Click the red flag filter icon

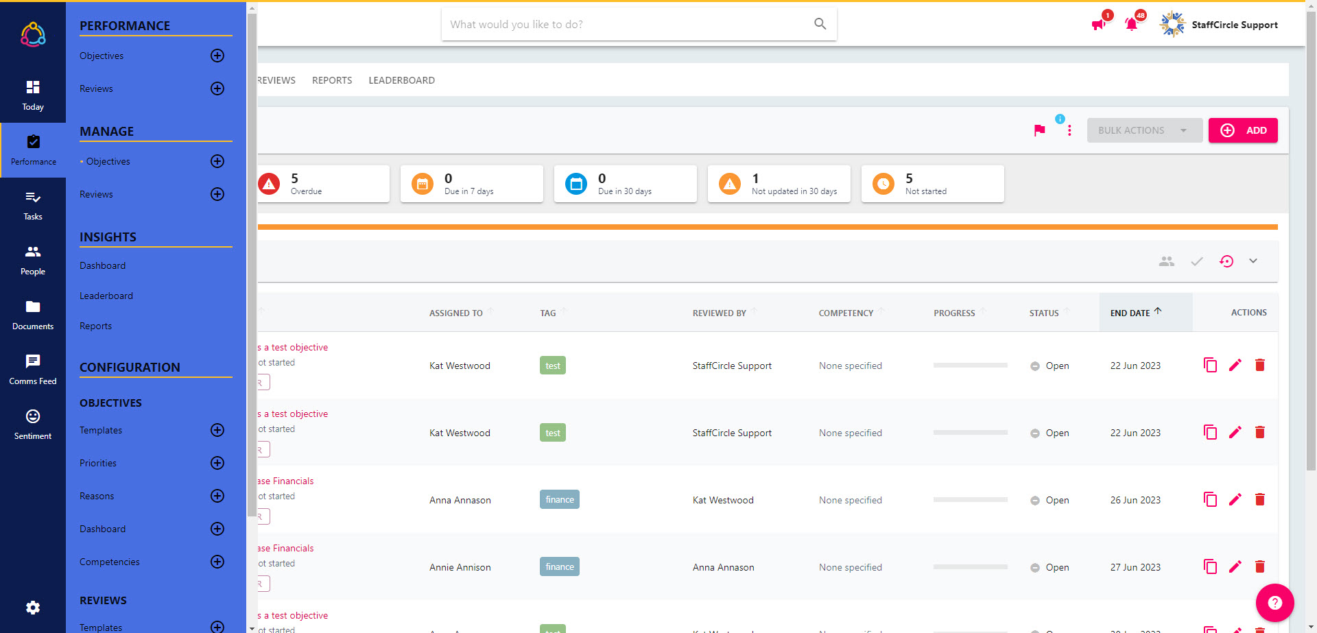[1039, 130]
